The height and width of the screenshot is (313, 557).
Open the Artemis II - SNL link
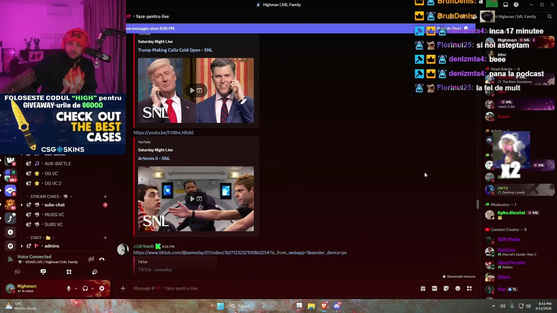[154, 158]
